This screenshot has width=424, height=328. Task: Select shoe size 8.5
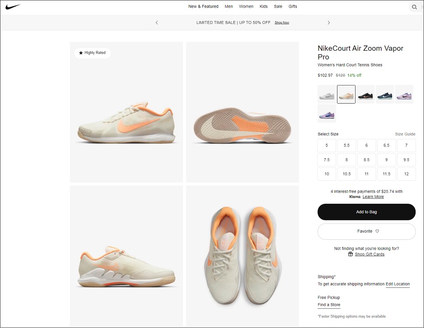tap(367, 160)
